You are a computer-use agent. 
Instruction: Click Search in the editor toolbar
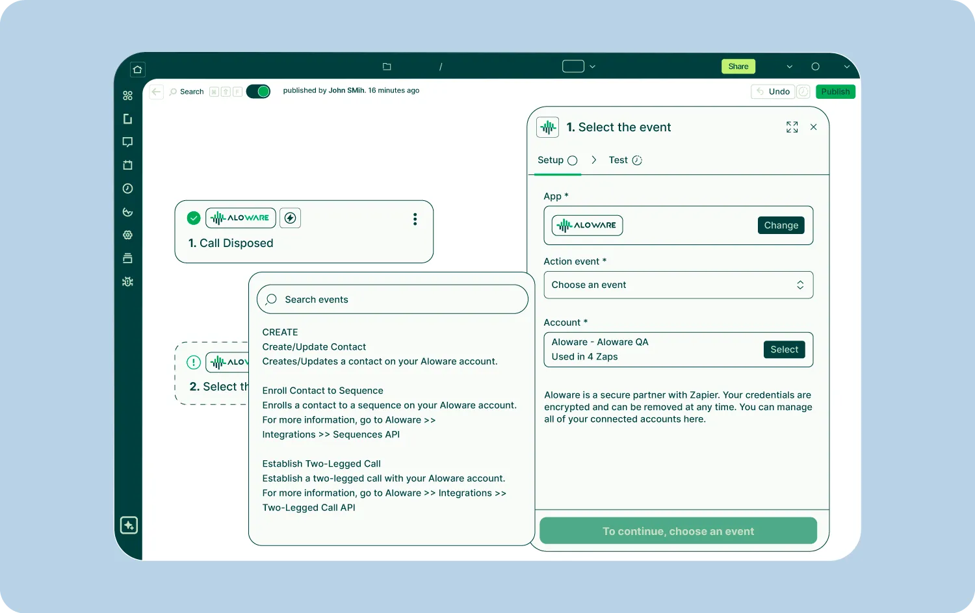click(187, 92)
